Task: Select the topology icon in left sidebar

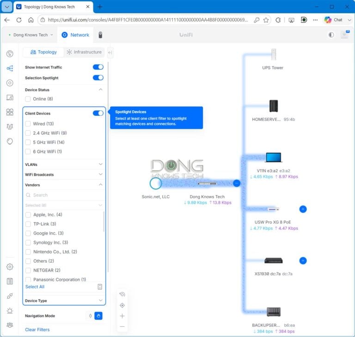Action: [x=10, y=68]
